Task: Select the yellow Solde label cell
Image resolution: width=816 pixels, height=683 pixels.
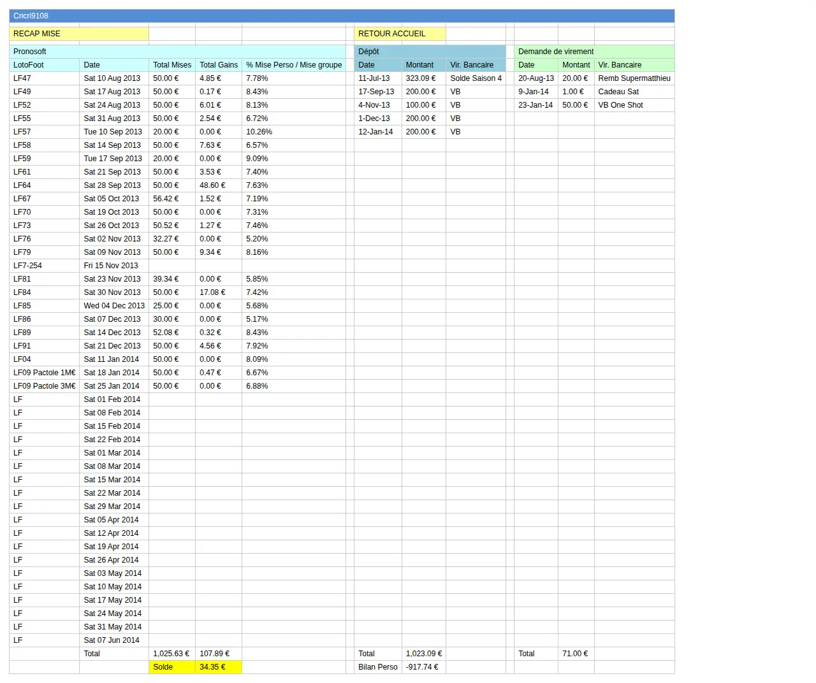Action: 172,667
